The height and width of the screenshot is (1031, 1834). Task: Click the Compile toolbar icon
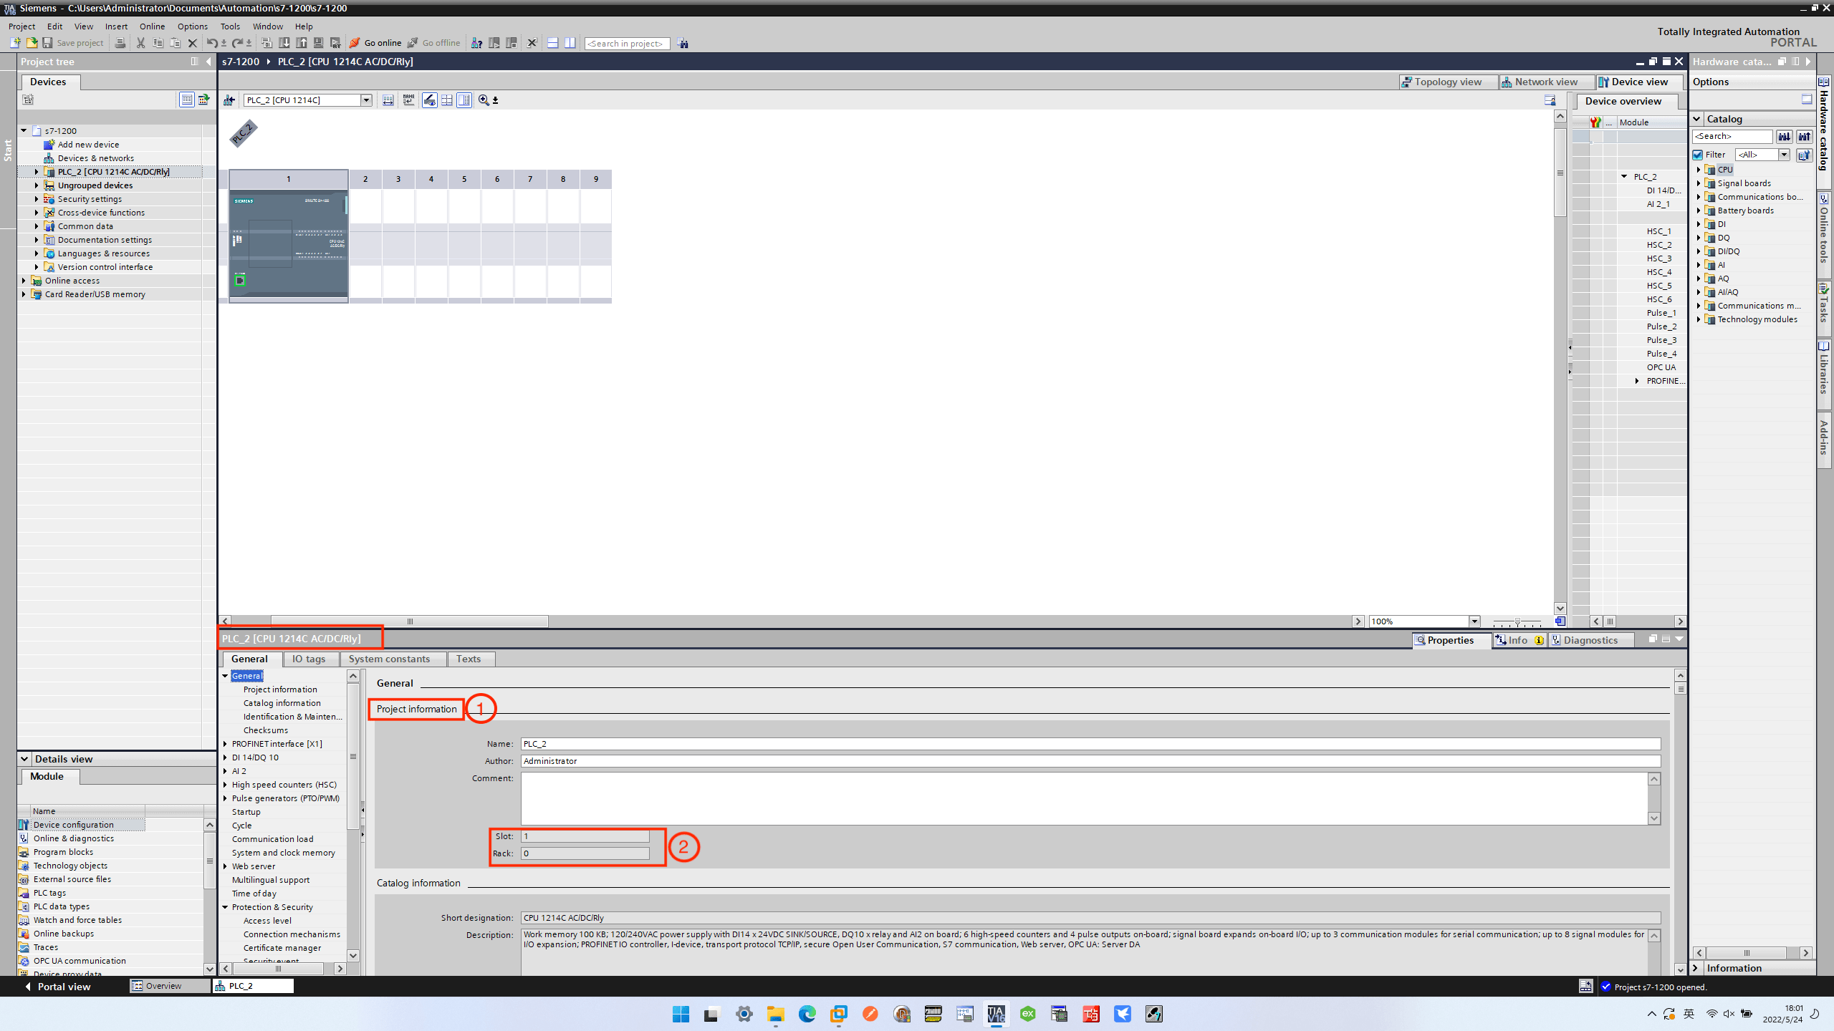pos(267,43)
